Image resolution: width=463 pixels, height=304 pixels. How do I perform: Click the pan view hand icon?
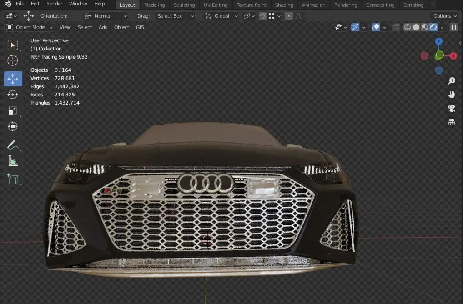click(x=452, y=95)
